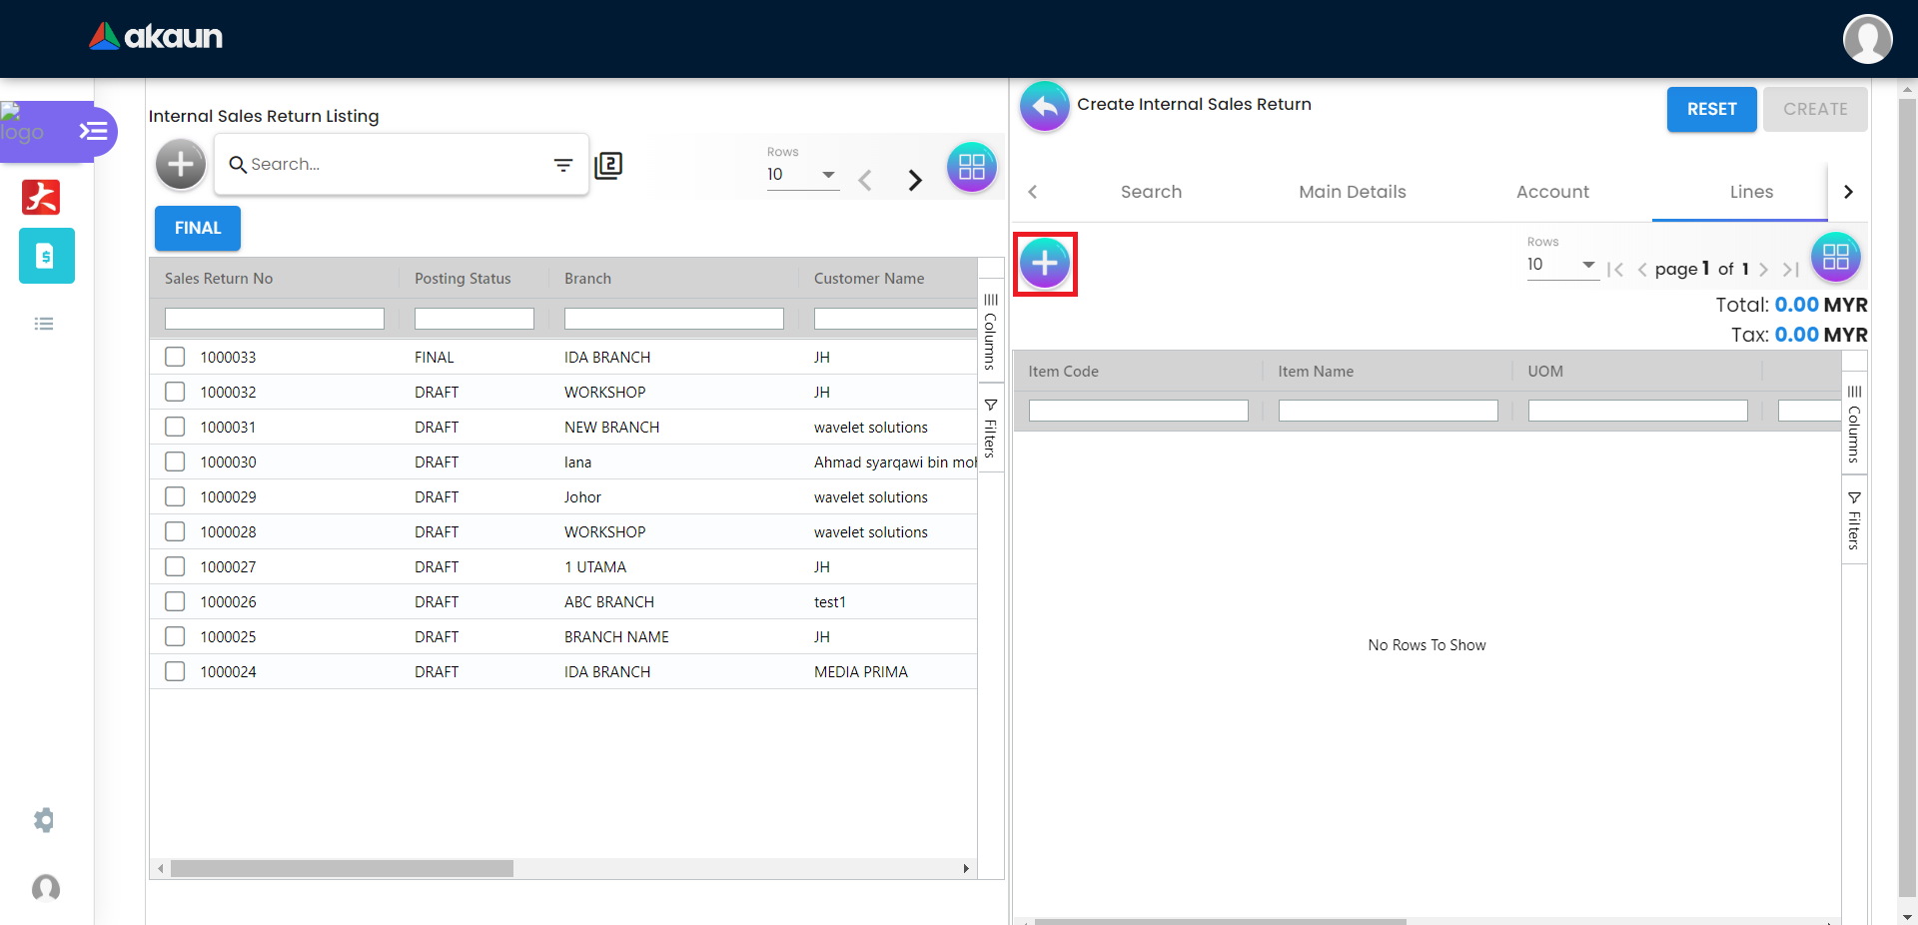Open the Rows dropdown in the listing panel
Image resolution: width=1918 pixels, height=925 pixels.
[x=802, y=175]
